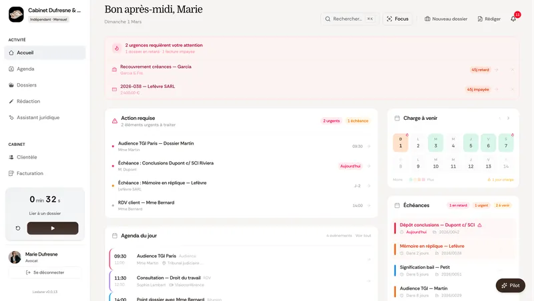Select day 6 in Charge à venir
Image resolution: width=534 pixels, height=301 pixels.
pyautogui.click(x=489, y=143)
